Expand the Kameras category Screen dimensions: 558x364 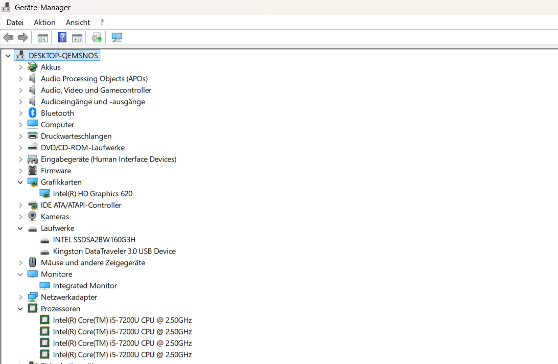pyautogui.click(x=20, y=217)
